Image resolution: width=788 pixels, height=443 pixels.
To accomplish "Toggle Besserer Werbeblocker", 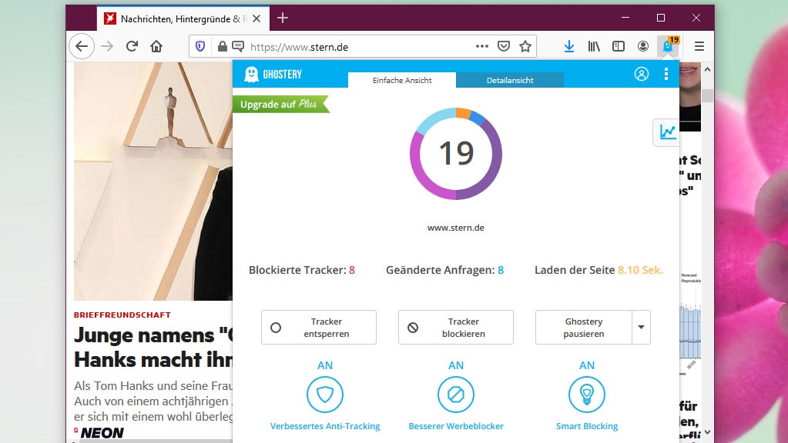I will (x=456, y=395).
